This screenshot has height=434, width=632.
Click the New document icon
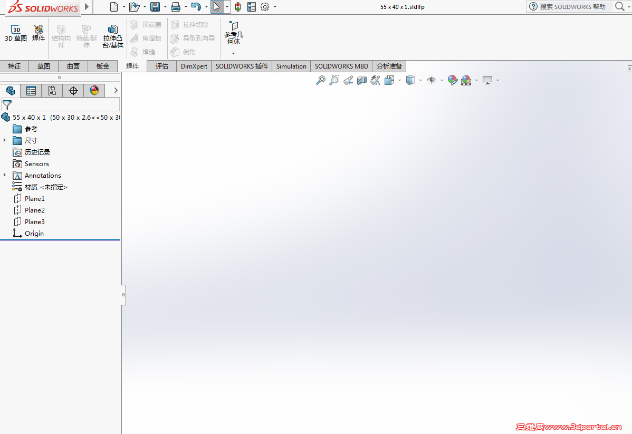[114, 6]
